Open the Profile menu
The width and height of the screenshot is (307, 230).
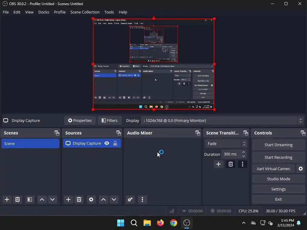click(60, 12)
